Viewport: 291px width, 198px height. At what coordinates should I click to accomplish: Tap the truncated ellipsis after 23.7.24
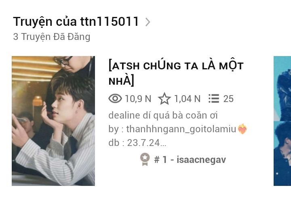coord(163,145)
